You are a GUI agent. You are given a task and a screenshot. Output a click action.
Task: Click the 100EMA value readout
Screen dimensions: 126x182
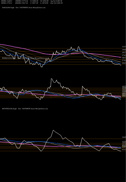tap(21, 1)
